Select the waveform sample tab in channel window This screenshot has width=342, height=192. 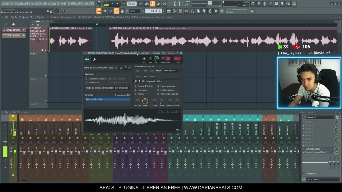[x=87, y=59]
